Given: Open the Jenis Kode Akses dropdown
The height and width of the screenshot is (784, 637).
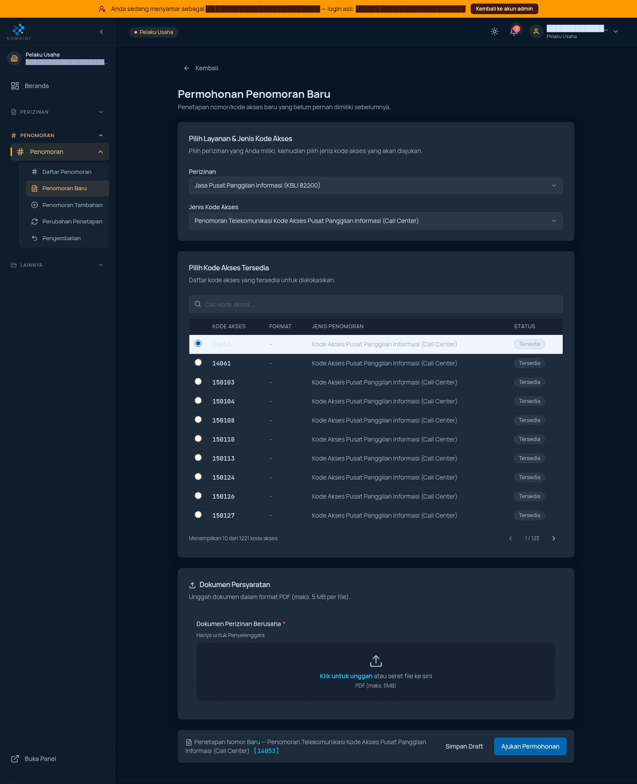Looking at the screenshot, I should 376,221.
